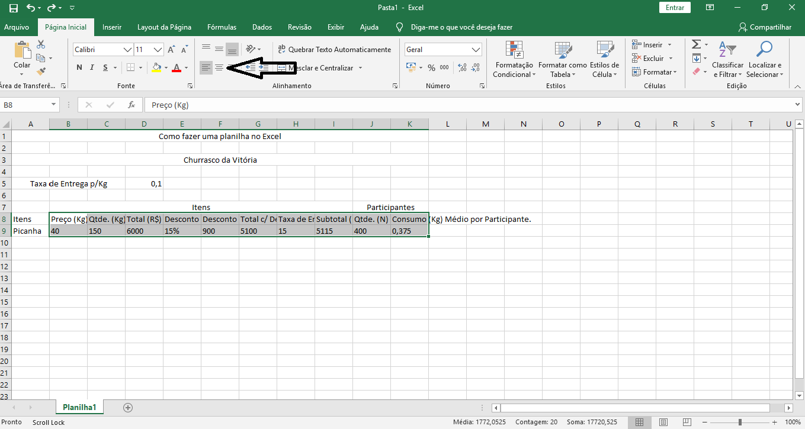Expand the Geral number format dropdown

coord(476,50)
